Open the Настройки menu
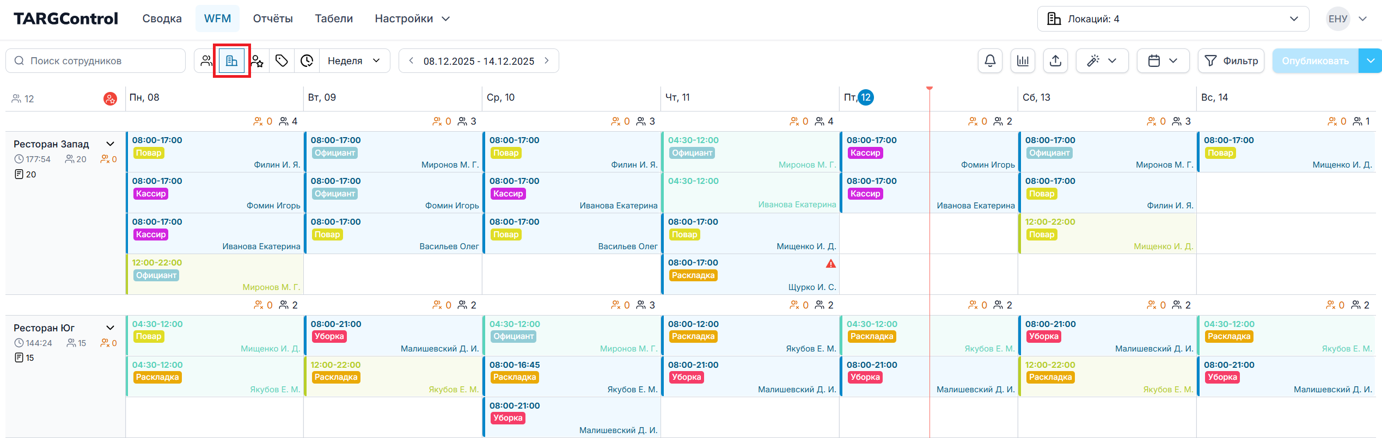The height and width of the screenshot is (438, 1382). tap(412, 19)
